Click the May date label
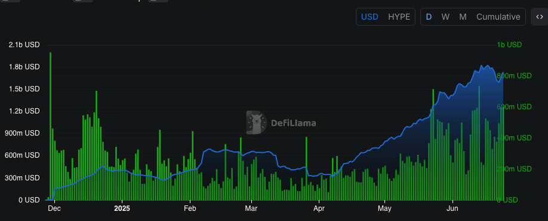548x221 pixels. click(x=384, y=209)
